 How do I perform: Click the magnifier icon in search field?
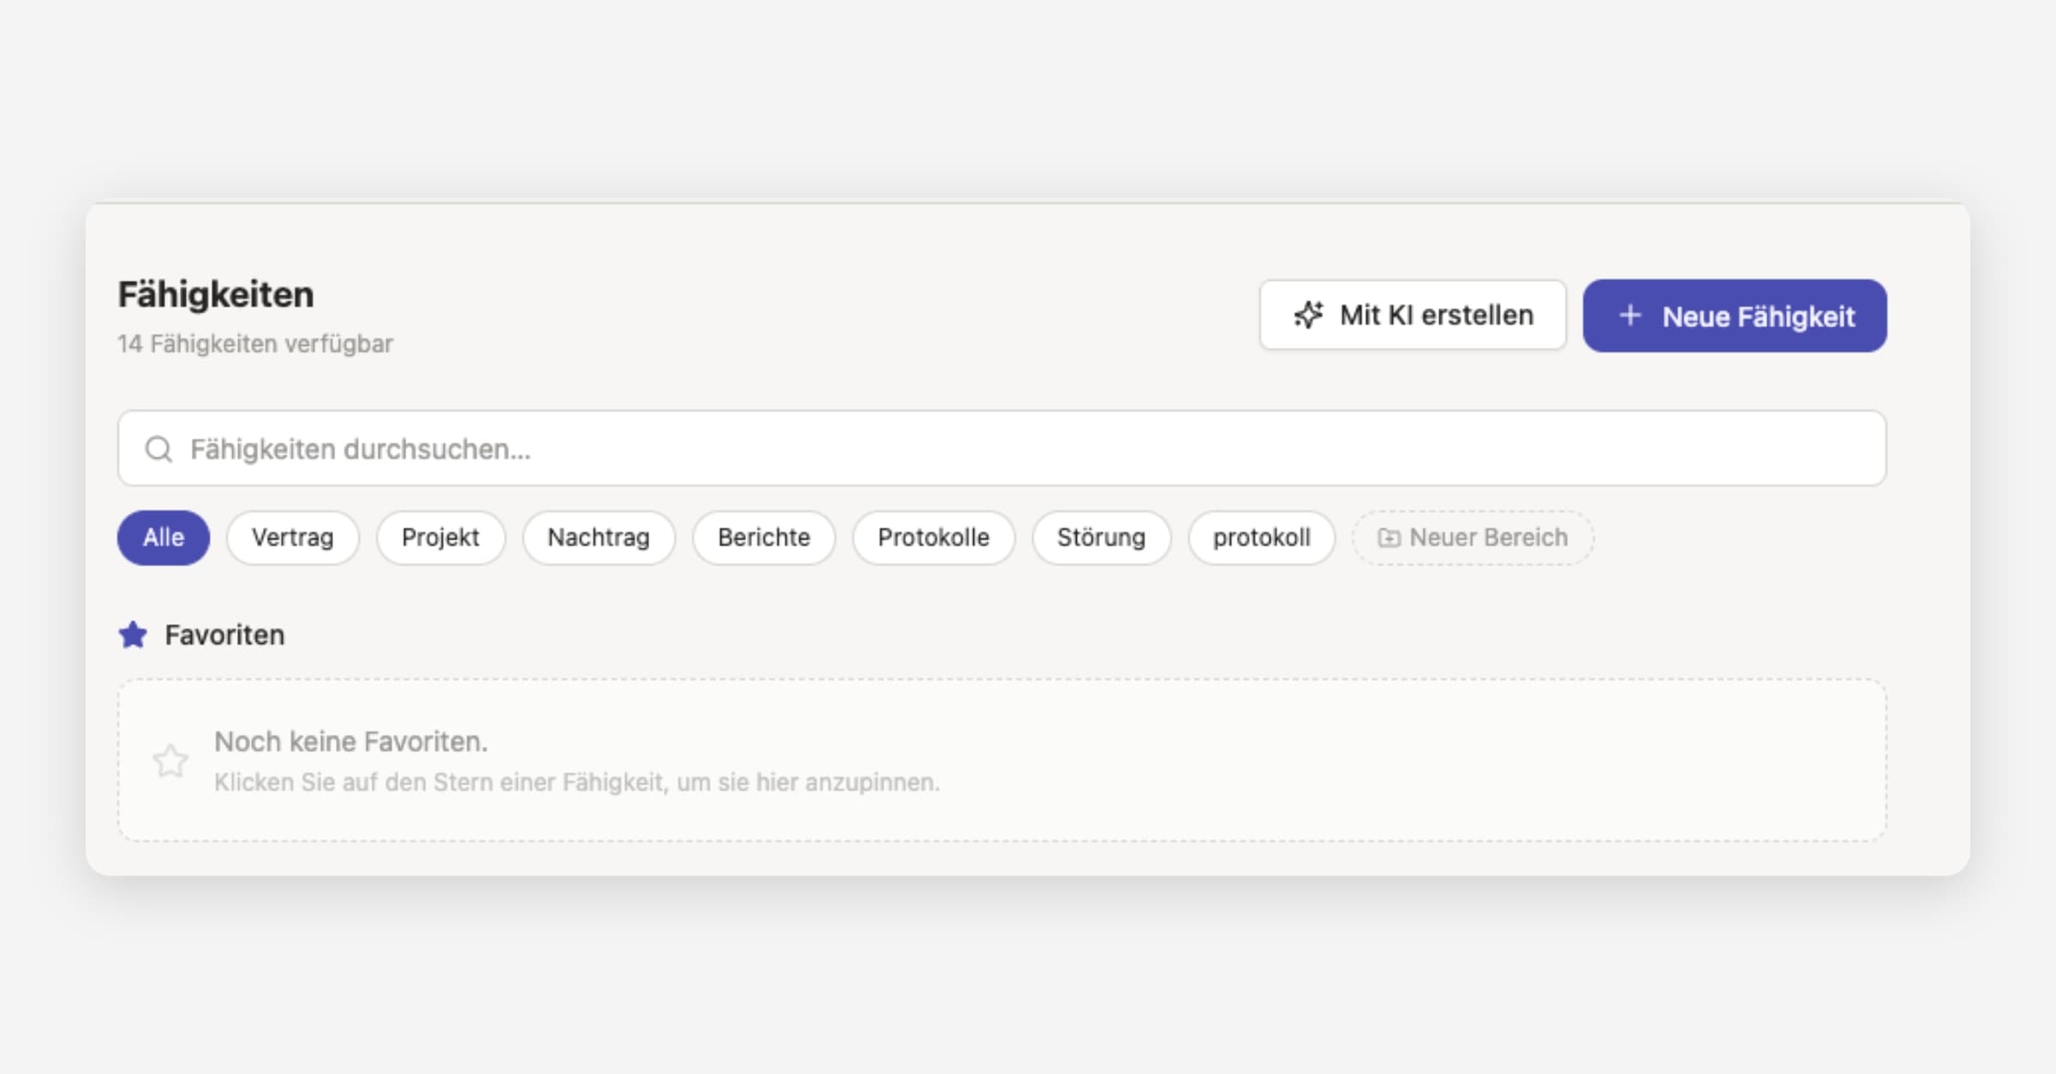(158, 449)
